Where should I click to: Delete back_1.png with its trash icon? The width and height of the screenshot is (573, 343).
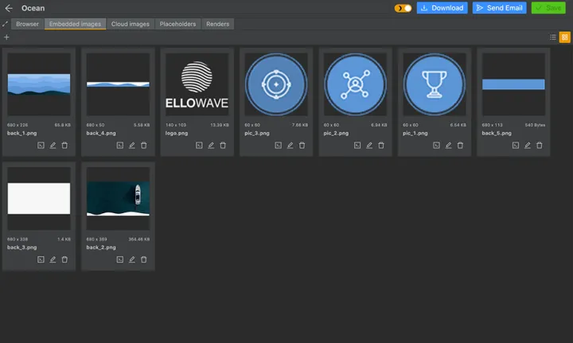click(64, 146)
